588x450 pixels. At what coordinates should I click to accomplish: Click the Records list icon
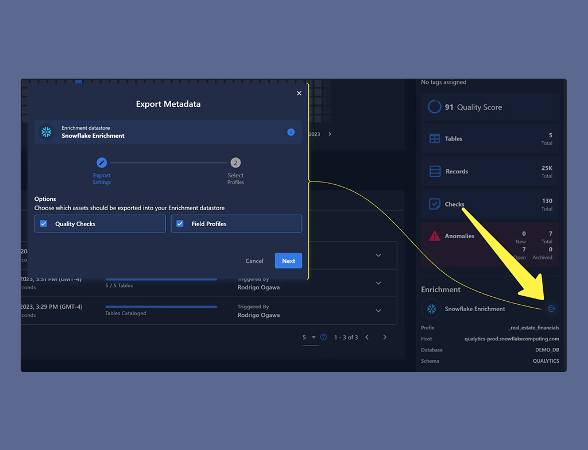click(435, 172)
